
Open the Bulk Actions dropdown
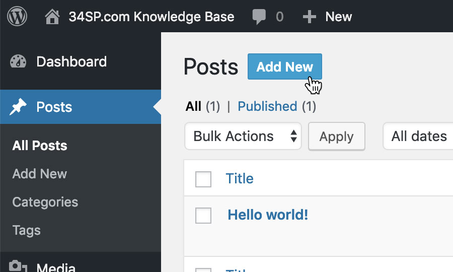pos(243,136)
